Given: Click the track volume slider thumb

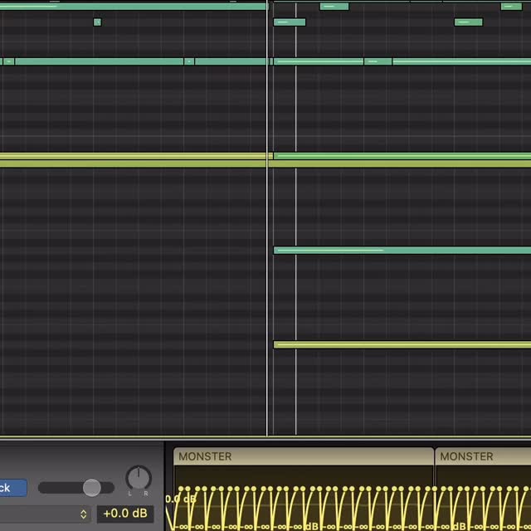Looking at the screenshot, I should 92,488.
